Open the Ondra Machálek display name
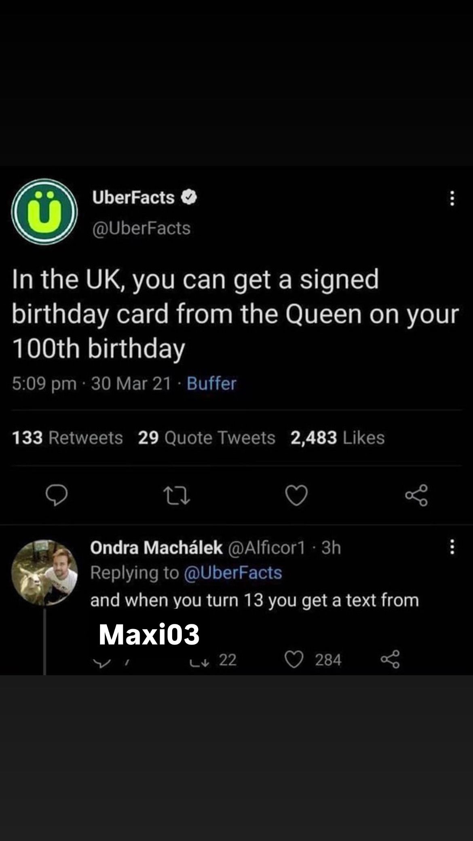This screenshot has height=841, width=473. pos(156,547)
